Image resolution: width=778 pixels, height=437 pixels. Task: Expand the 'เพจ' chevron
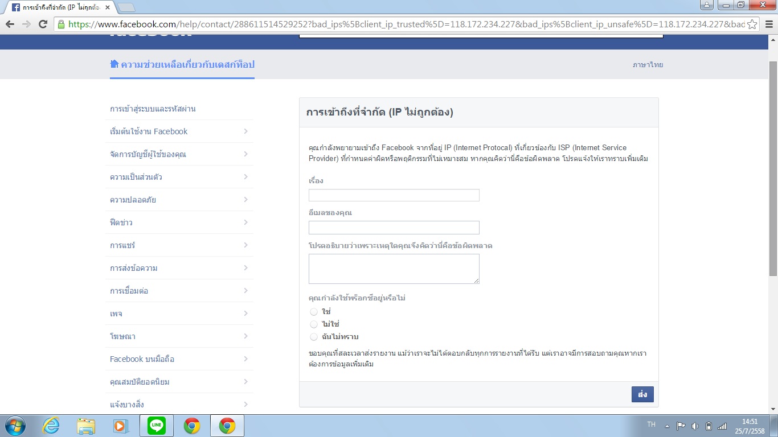coord(245,314)
